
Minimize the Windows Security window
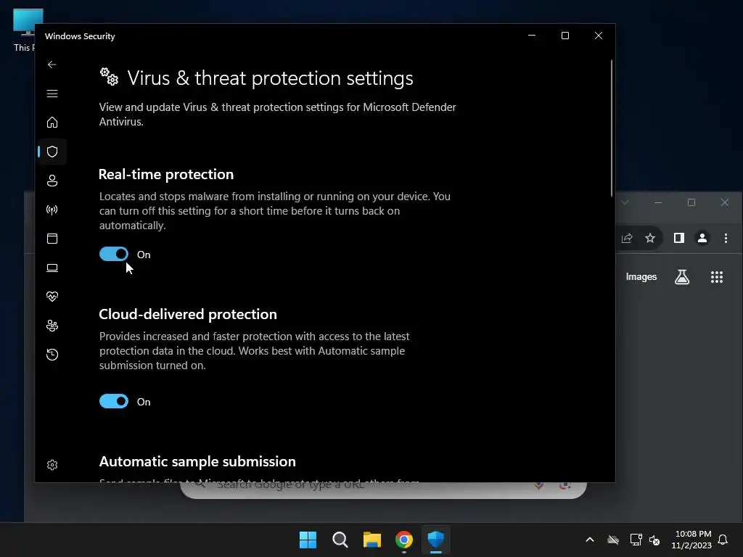point(532,36)
